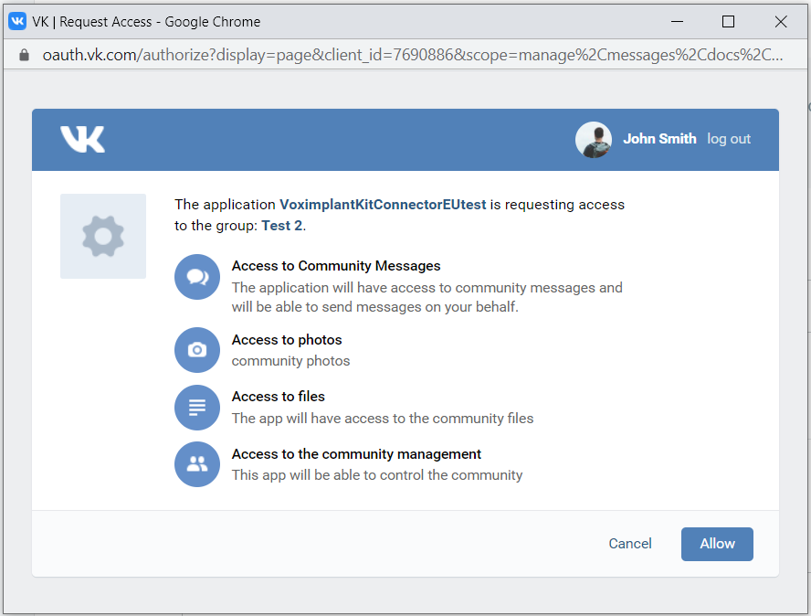Open John Smith's profile avatar

point(594,139)
